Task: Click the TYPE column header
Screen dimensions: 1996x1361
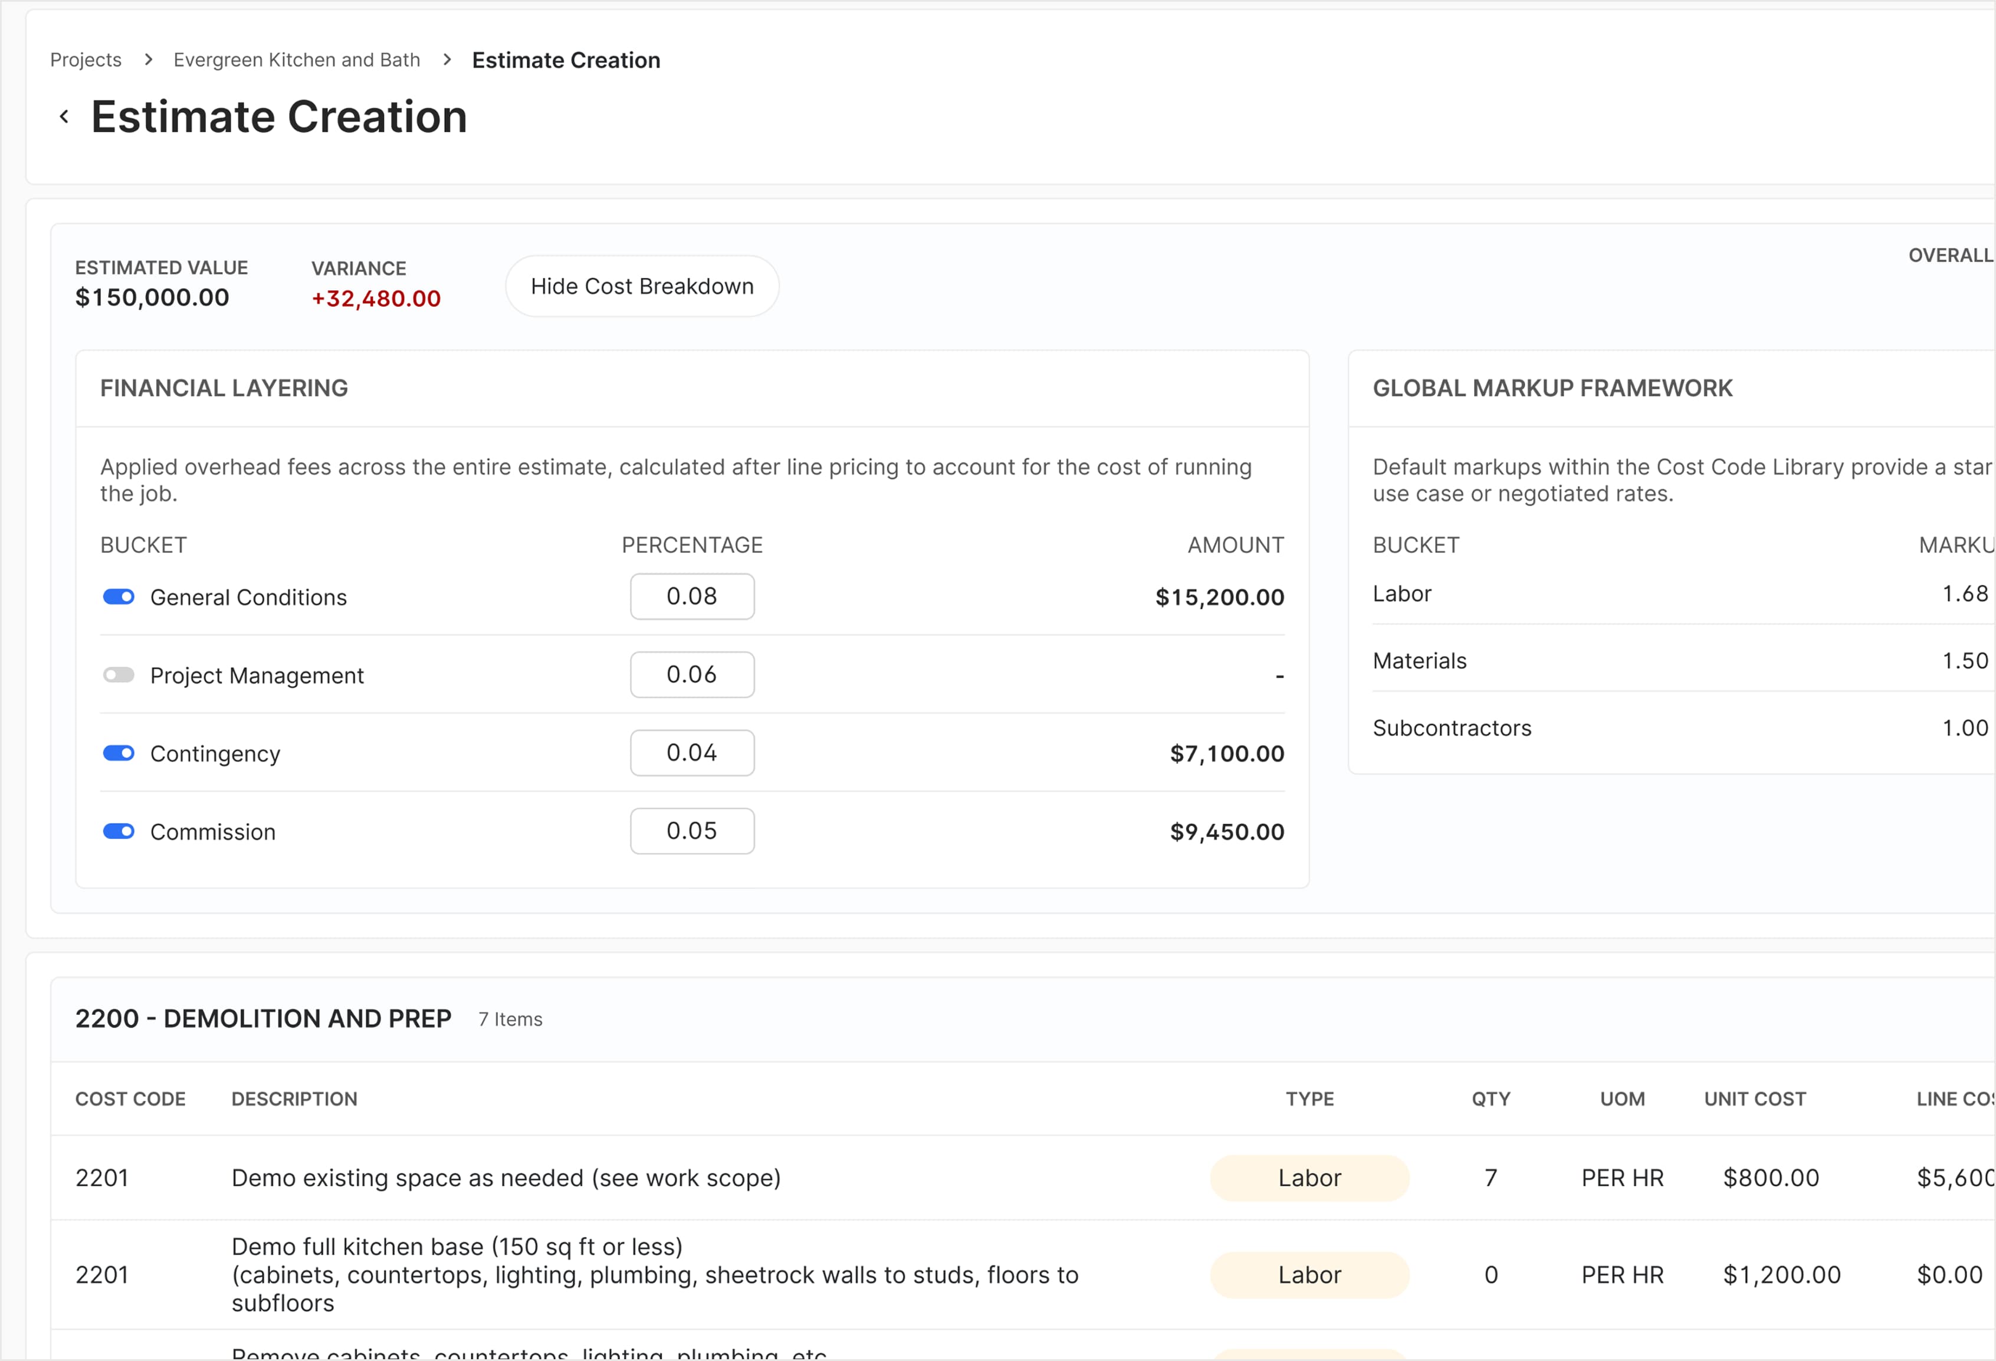Action: pos(1310,1099)
